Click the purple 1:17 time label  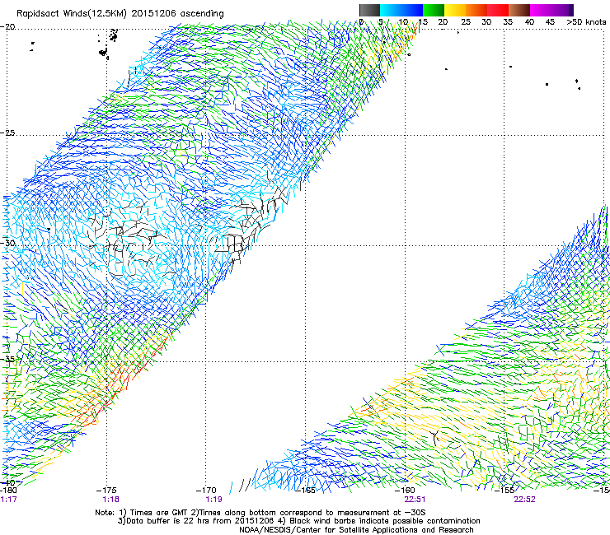point(8,500)
